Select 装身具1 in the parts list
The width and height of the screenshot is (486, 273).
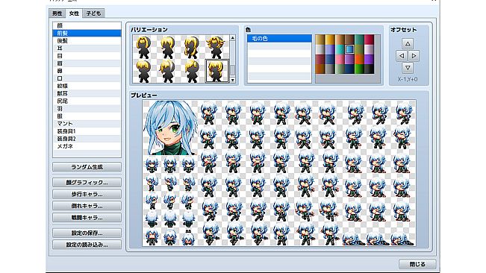(x=87, y=131)
